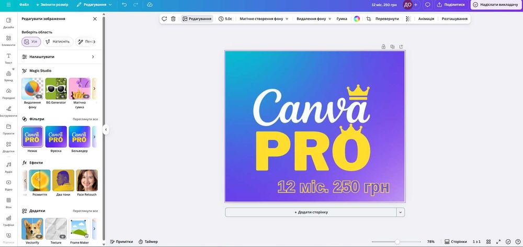Screen dimensions: 523x247
Task: Click the redo arrow
Action: (135, 5)
